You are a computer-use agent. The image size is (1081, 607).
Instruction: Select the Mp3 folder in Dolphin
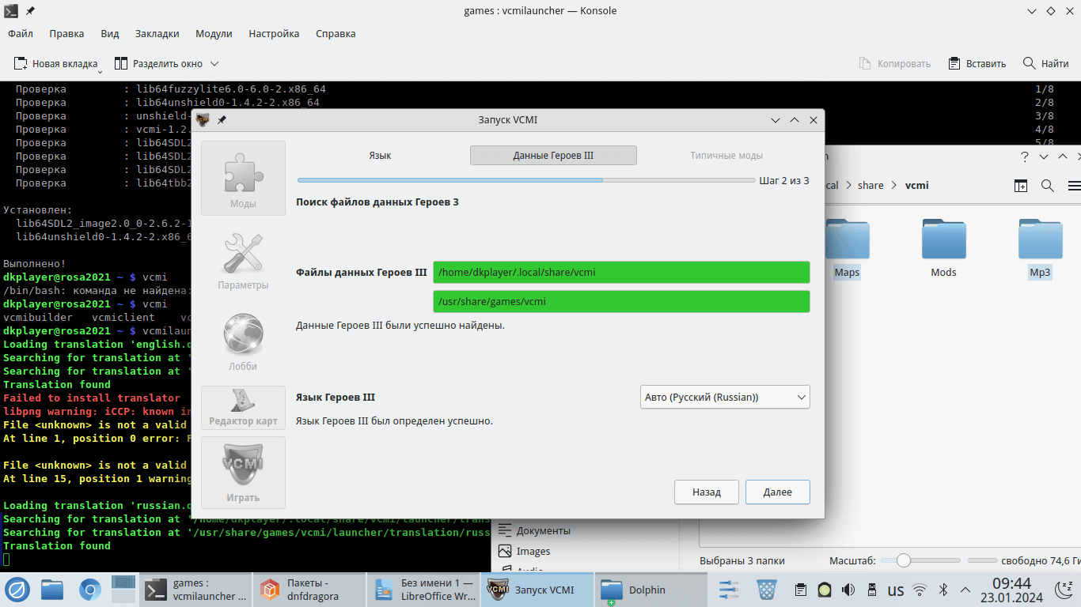[x=1040, y=249]
